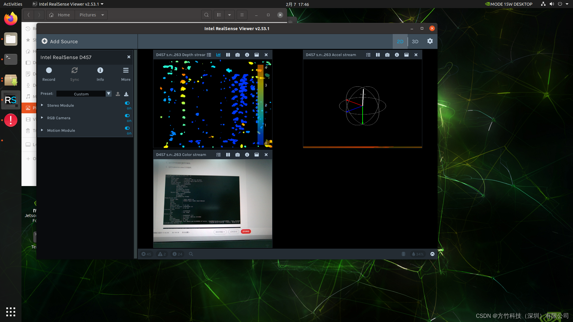Screen dimensions: 573x322
Task: Click Add Source button
Action: click(60, 41)
